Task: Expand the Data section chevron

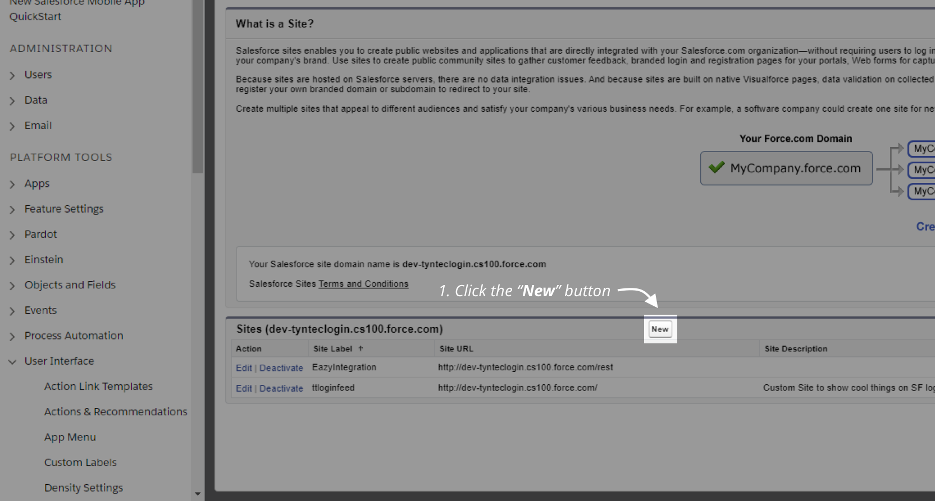Action: point(12,100)
